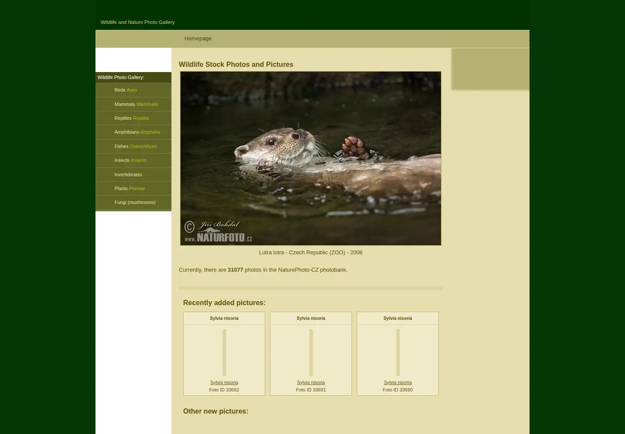The image size is (625, 434).
Task: Open the Insects Insecta gallery category
Action: click(133, 160)
